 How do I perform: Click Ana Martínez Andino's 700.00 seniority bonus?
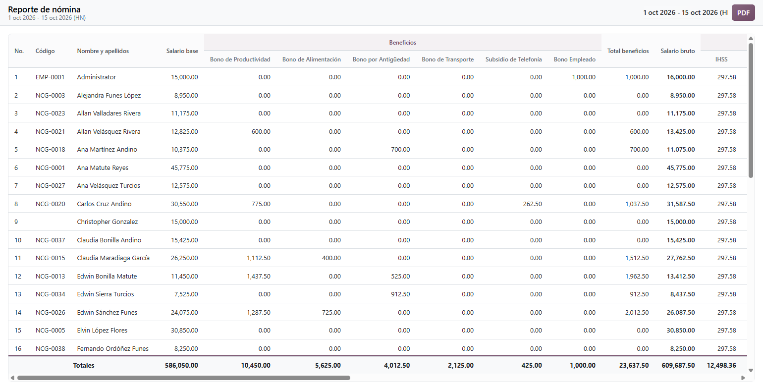click(x=400, y=150)
